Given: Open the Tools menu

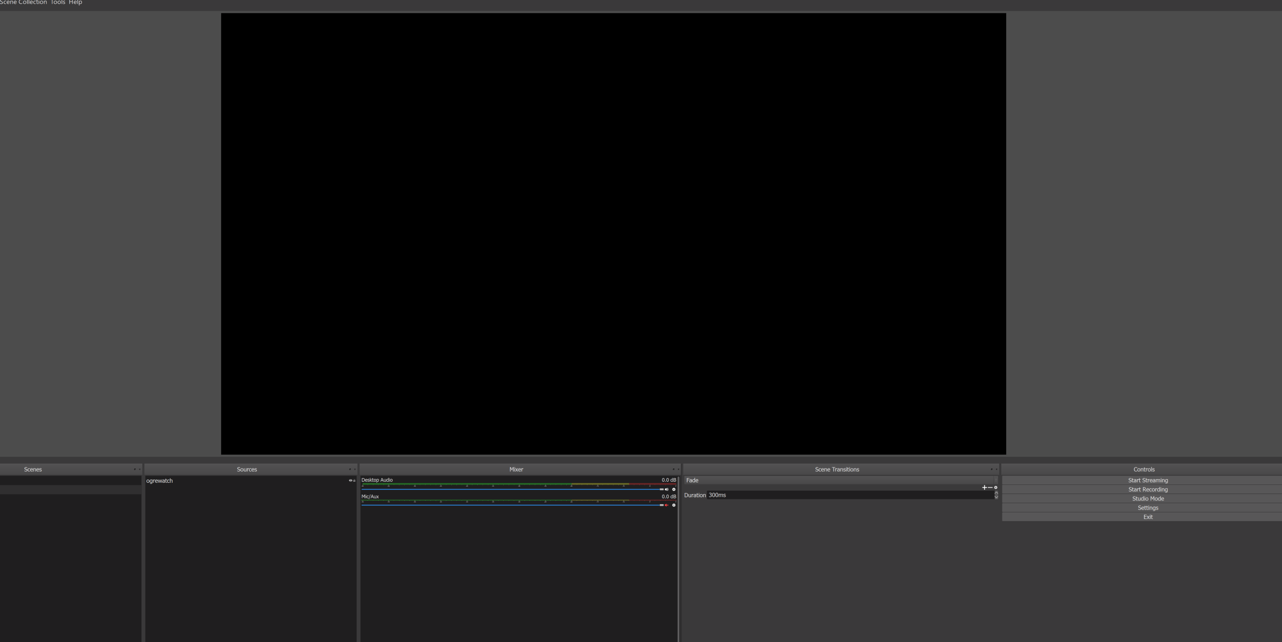Looking at the screenshot, I should (x=58, y=3).
